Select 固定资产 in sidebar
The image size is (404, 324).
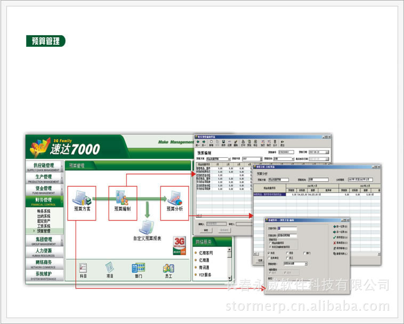coord(44,221)
